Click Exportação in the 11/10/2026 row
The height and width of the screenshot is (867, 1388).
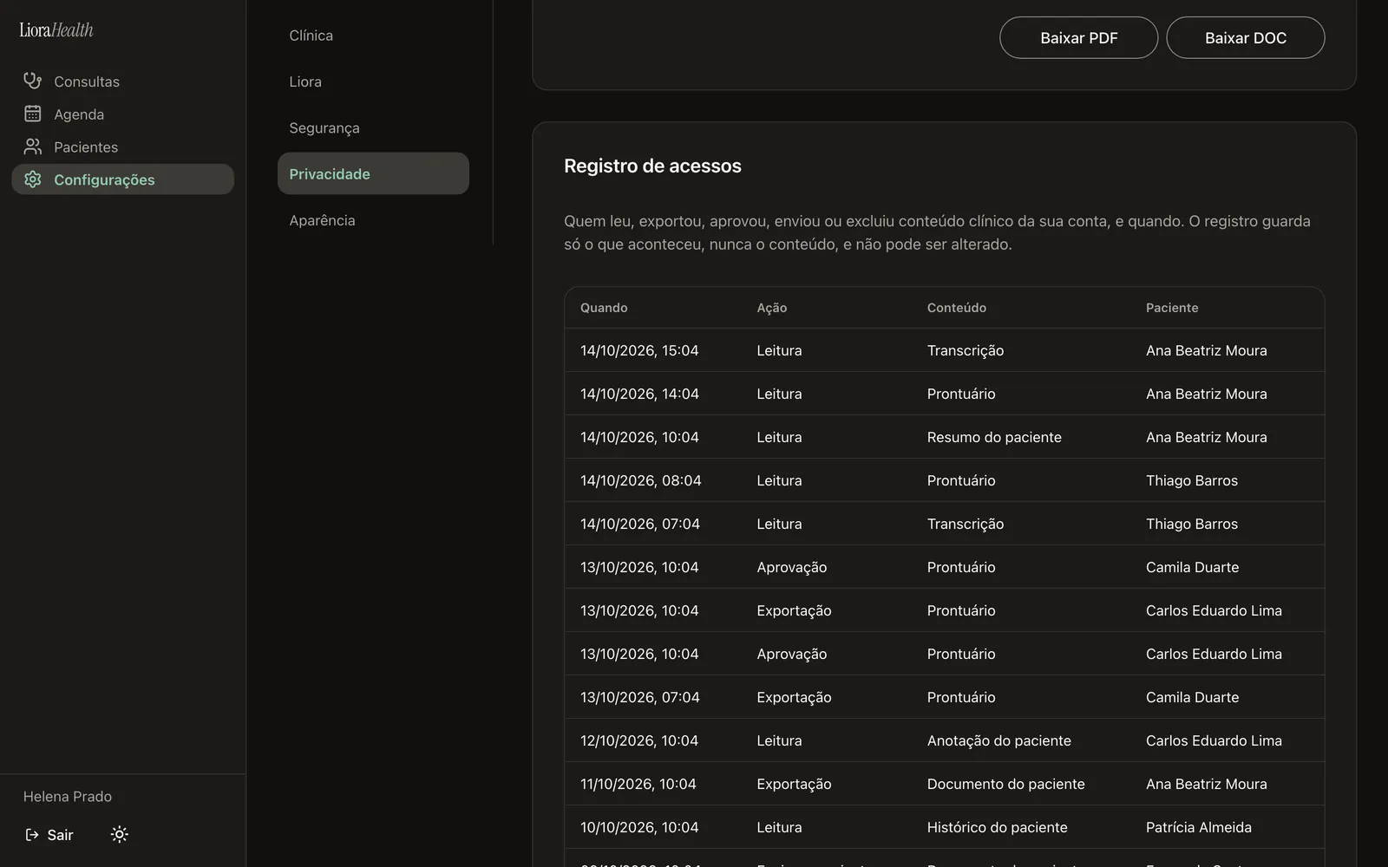(794, 784)
